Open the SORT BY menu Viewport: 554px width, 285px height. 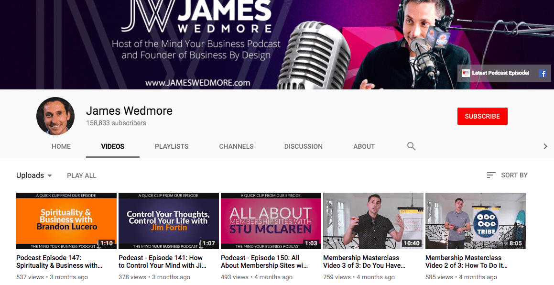pyautogui.click(x=507, y=175)
